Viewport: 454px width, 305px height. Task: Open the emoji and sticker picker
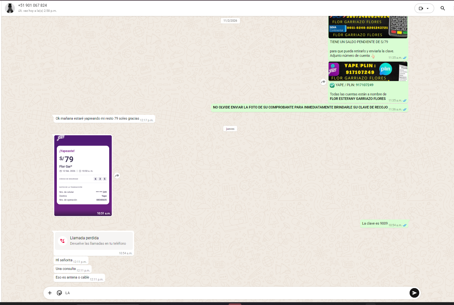click(59, 293)
